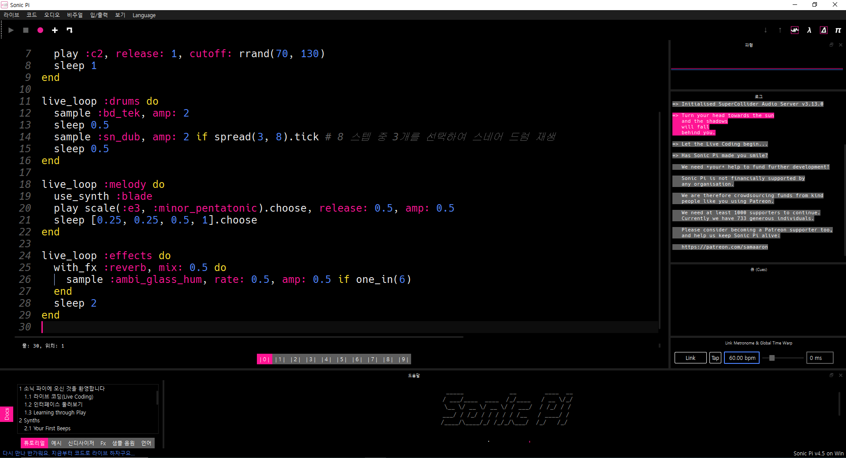This screenshot has height=458, width=846.
Task: Click the 0 ms time warp field
Action: pyautogui.click(x=820, y=358)
